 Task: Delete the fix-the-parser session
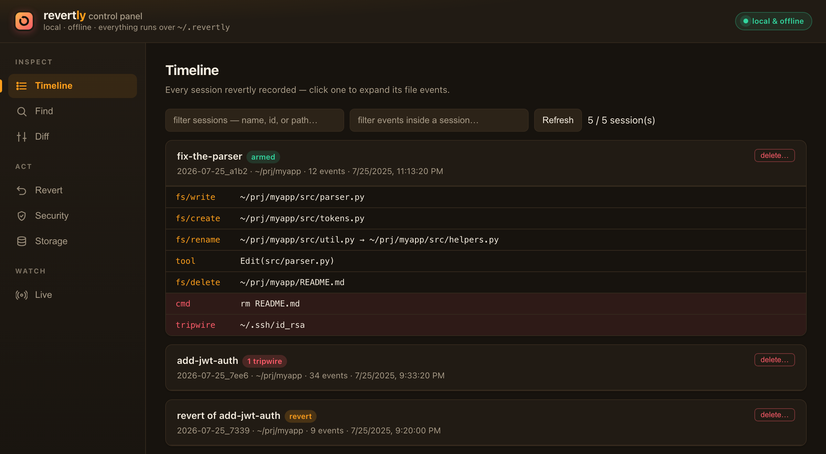point(774,155)
